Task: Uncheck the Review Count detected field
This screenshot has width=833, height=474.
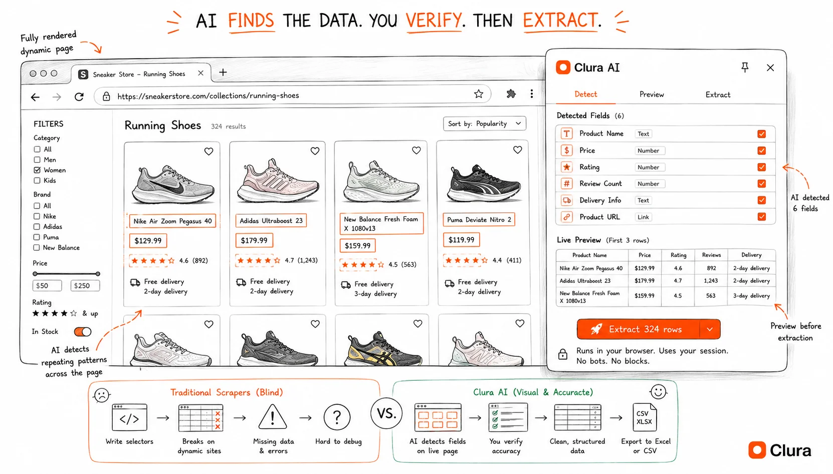Action: [761, 183]
